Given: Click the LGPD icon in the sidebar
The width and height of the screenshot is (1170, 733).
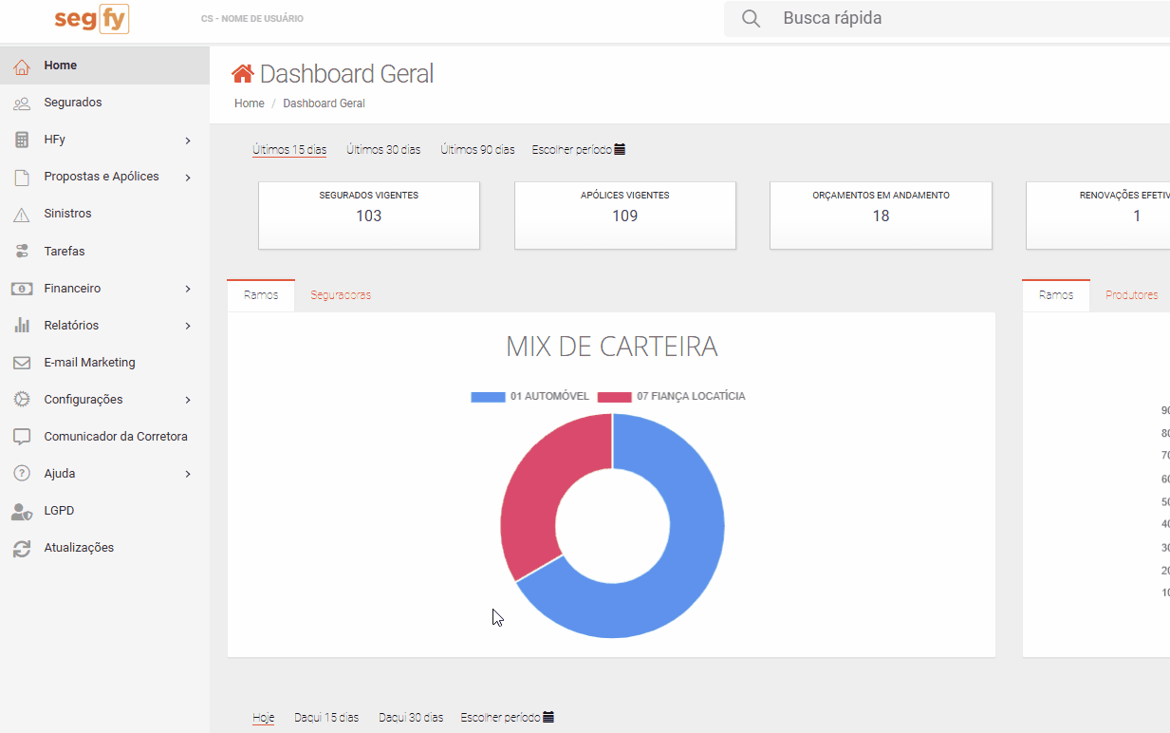Looking at the screenshot, I should coord(21,510).
